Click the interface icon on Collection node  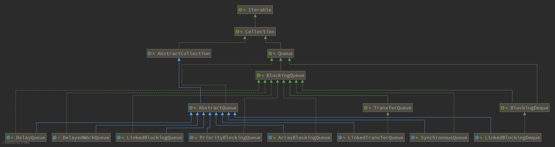(237, 32)
